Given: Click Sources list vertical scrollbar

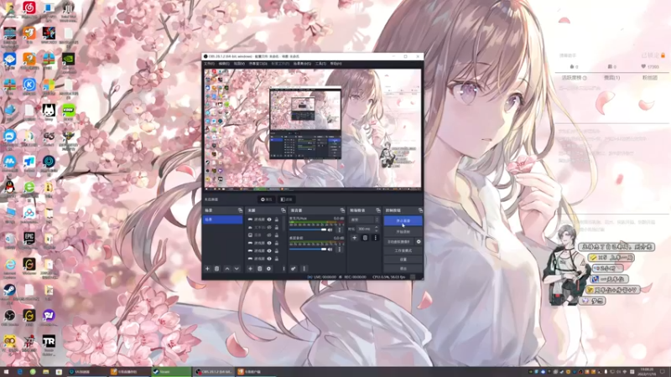Looking at the screenshot, I should point(283,222).
